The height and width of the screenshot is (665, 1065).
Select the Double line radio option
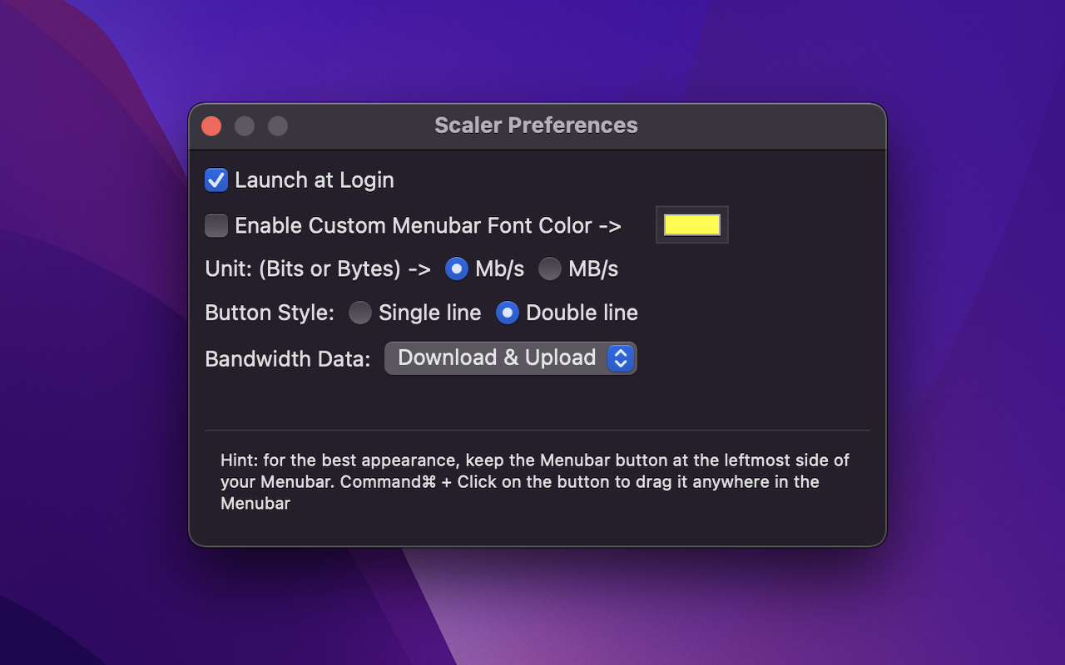point(508,313)
